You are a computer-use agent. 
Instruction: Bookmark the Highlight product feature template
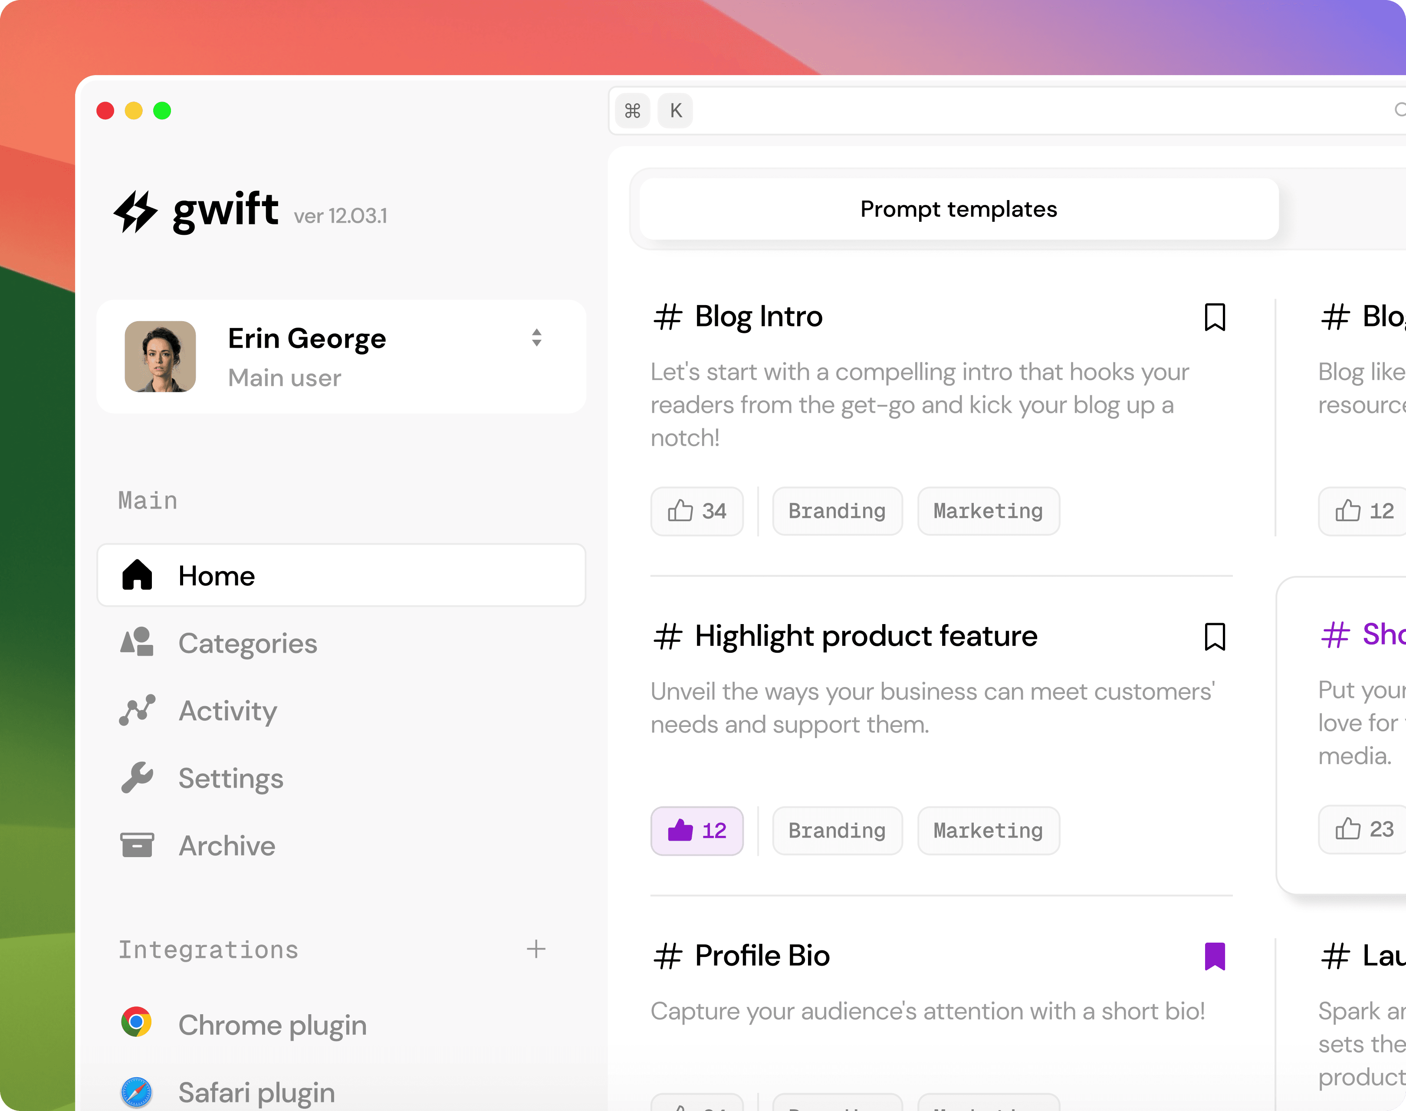point(1214,636)
